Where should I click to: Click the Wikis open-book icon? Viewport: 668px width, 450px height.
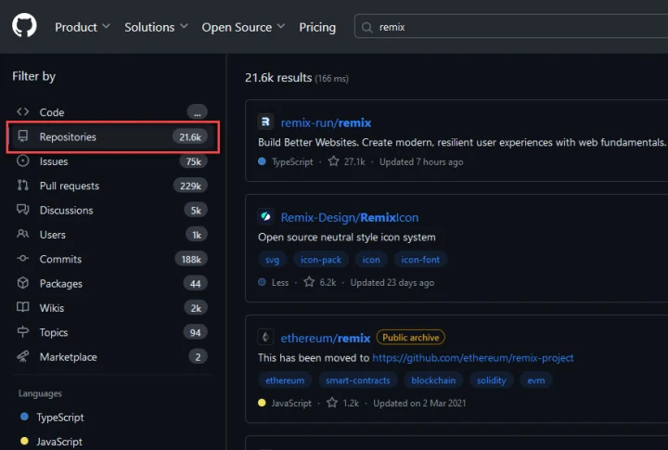(x=22, y=307)
